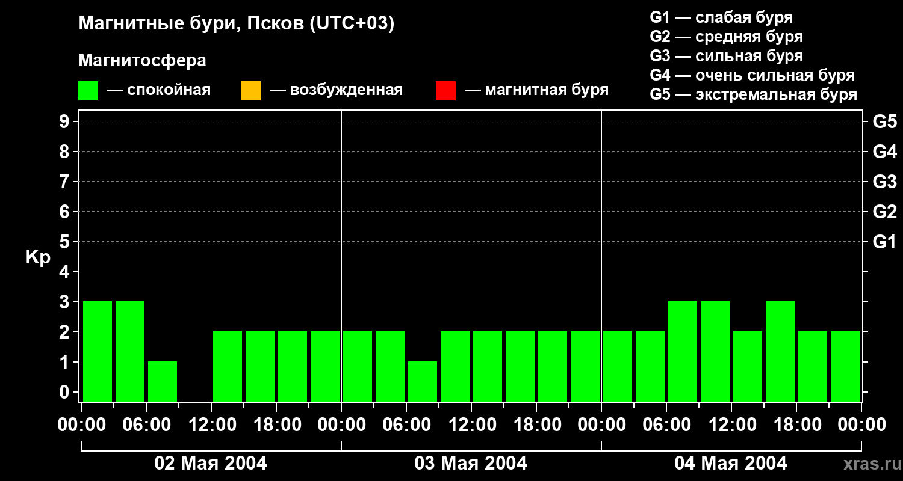Viewport: 903px width, 481px height.
Task: Click the "18:00" time label for 02 Мая
Action: [x=276, y=424]
